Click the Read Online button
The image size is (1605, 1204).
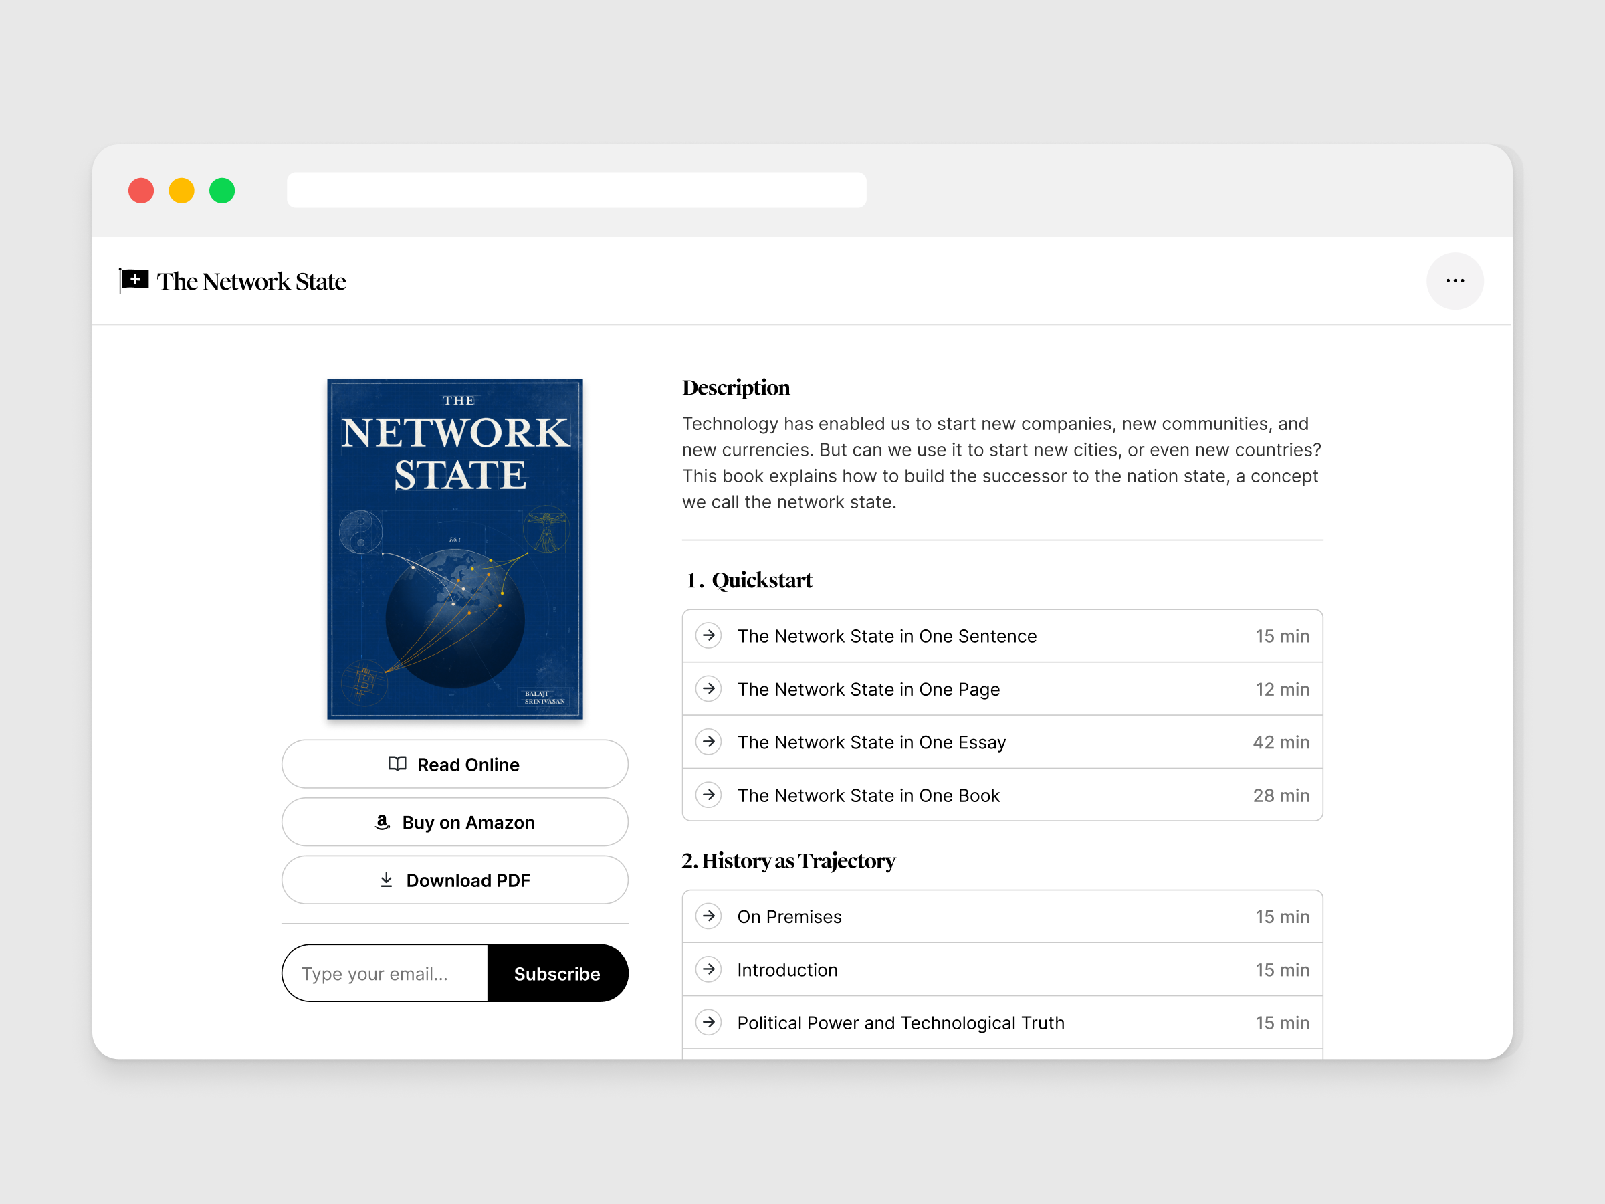455,764
